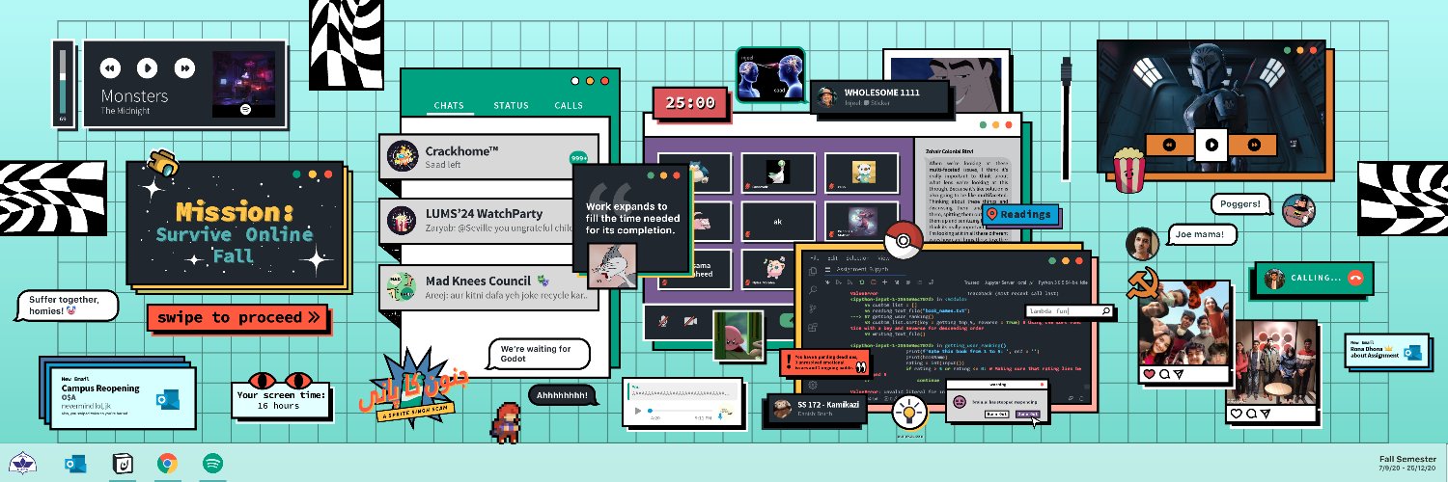Click the brain meme thumbnail
This screenshot has width=1448, height=482.
tap(770, 74)
